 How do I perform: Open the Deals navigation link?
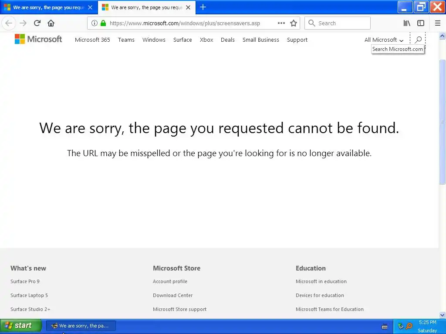pos(228,40)
